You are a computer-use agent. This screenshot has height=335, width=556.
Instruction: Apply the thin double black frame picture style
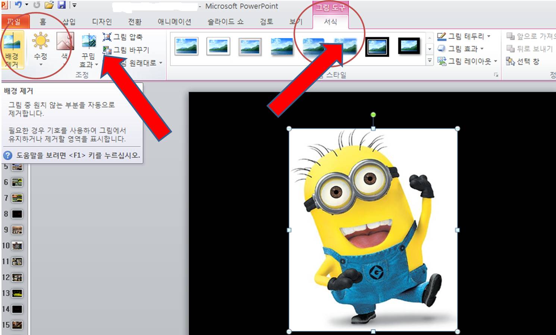click(x=377, y=47)
